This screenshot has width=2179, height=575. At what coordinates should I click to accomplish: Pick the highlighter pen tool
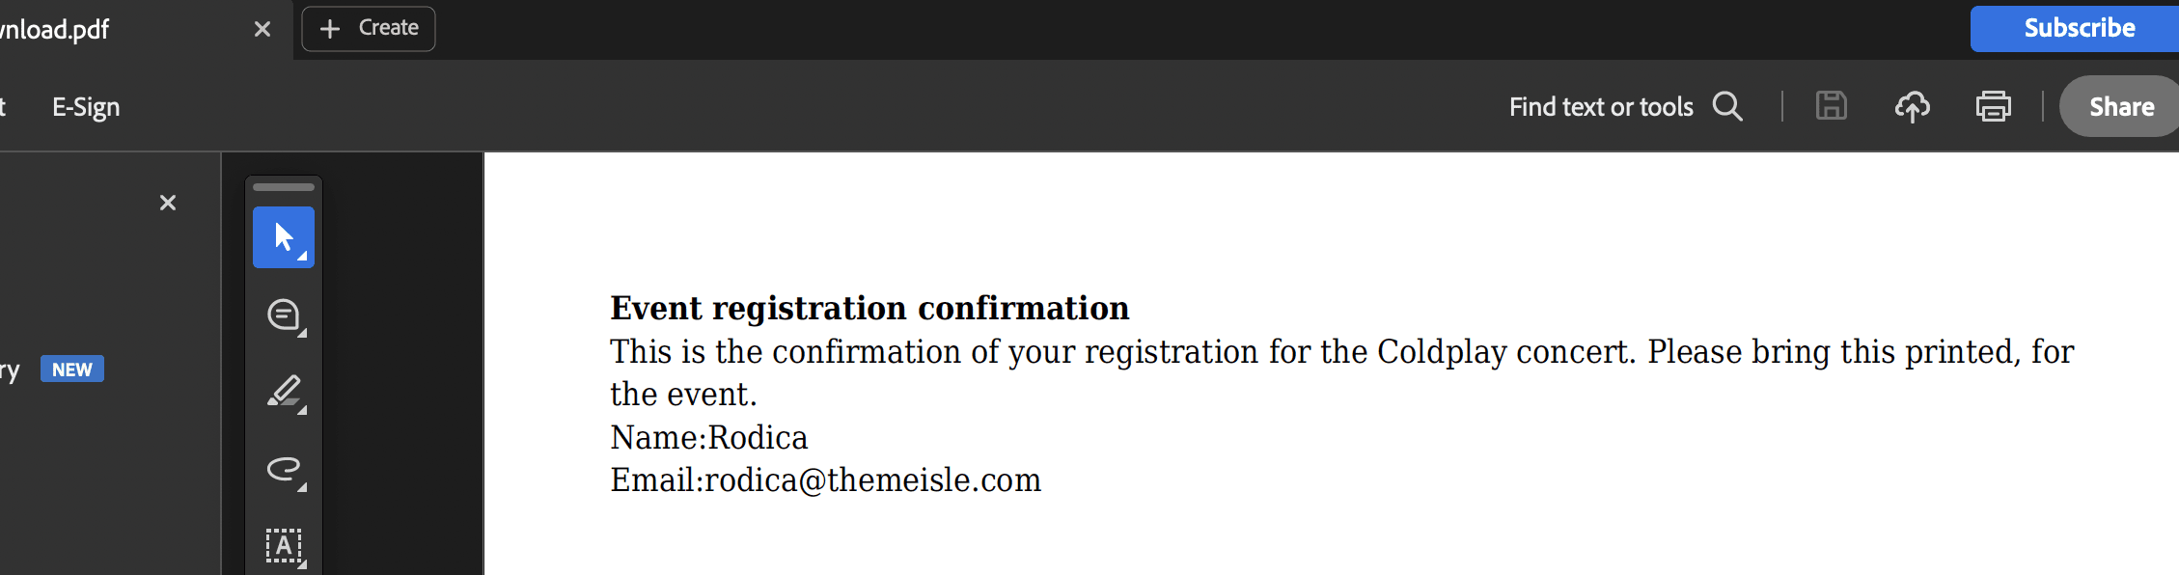[x=284, y=392]
